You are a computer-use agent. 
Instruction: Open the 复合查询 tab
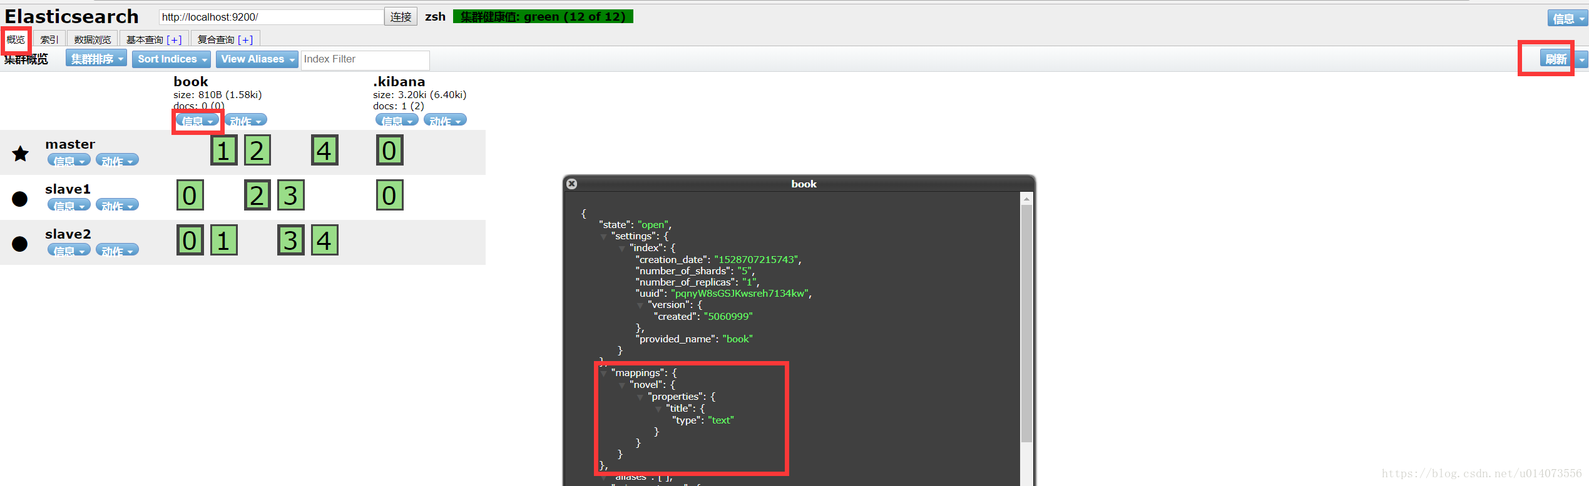tap(216, 39)
